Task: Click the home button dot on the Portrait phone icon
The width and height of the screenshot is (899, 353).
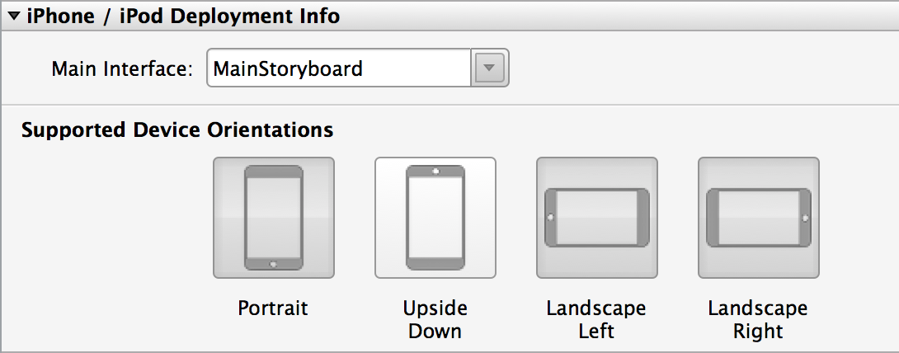Action: click(274, 265)
